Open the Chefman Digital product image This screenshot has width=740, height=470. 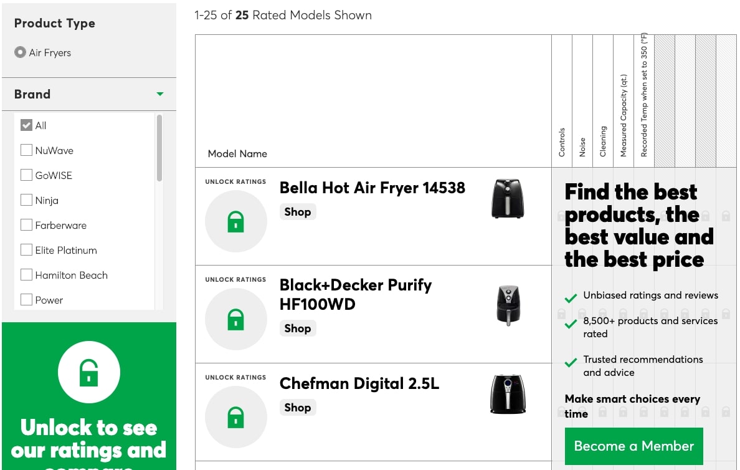[x=508, y=394]
